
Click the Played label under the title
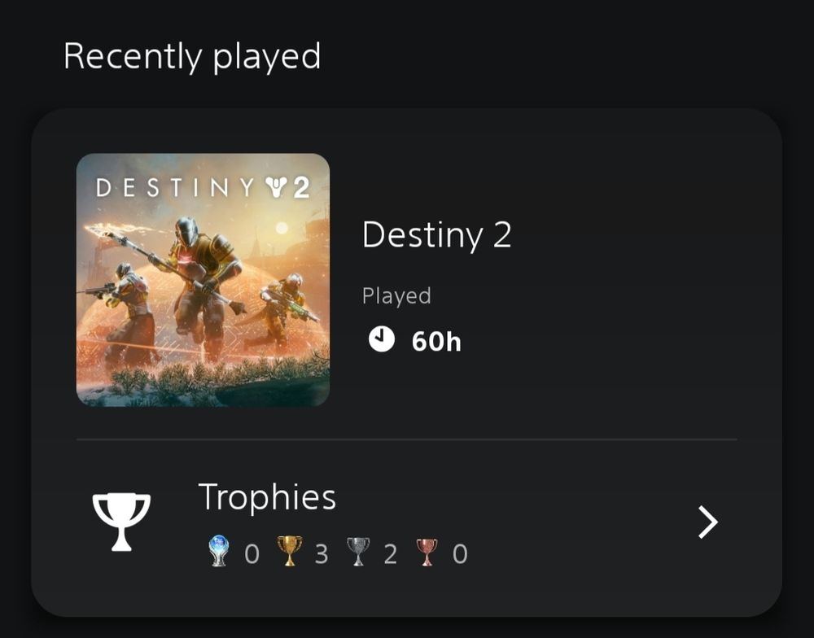396,296
